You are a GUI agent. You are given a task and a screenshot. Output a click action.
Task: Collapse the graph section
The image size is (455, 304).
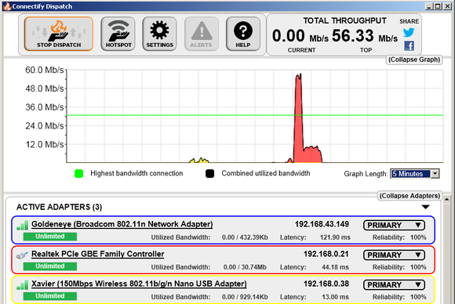(x=414, y=60)
